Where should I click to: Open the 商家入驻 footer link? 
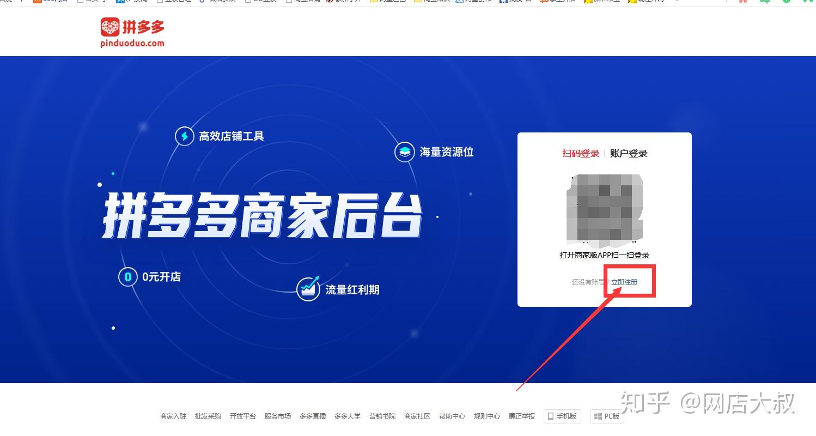pyautogui.click(x=173, y=416)
